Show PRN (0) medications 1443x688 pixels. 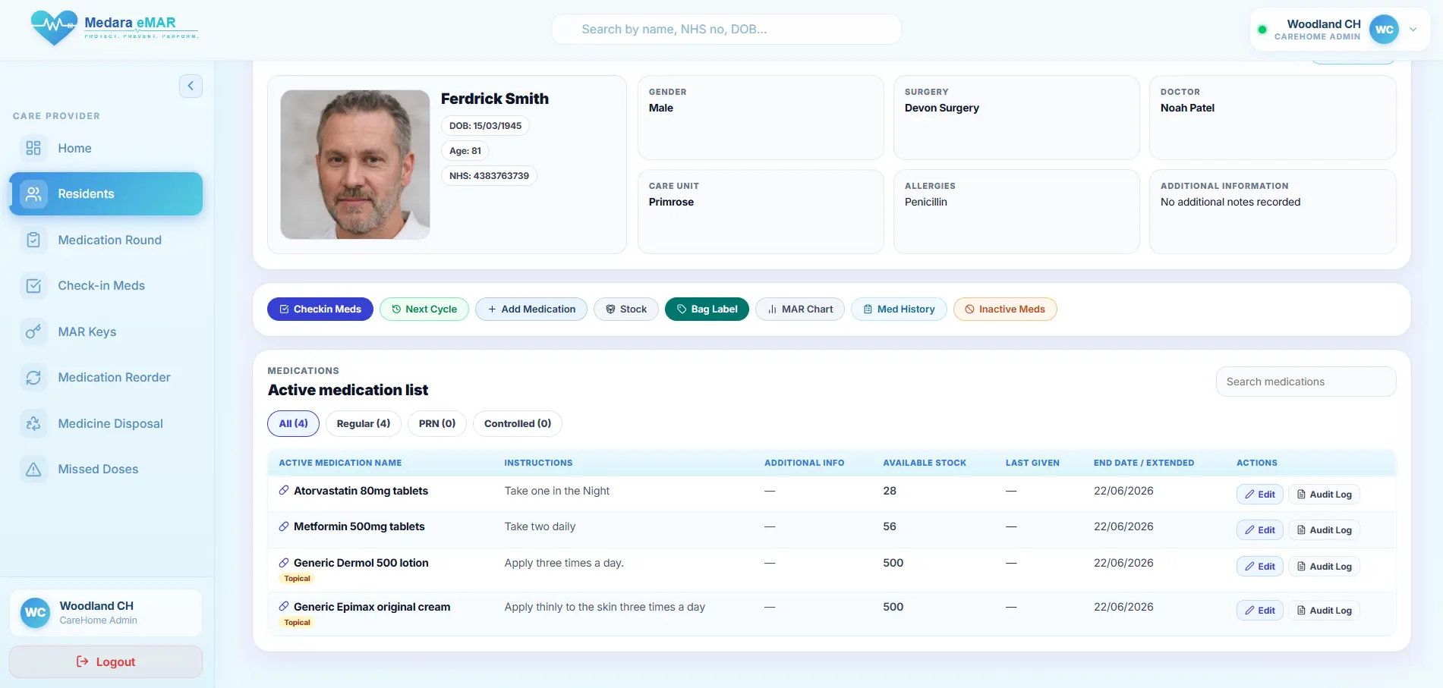[437, 423]
